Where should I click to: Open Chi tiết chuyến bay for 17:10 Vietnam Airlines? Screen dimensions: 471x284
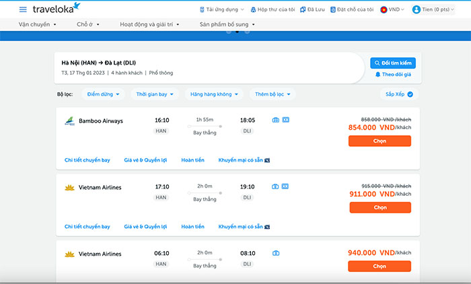tap(87, 227)
